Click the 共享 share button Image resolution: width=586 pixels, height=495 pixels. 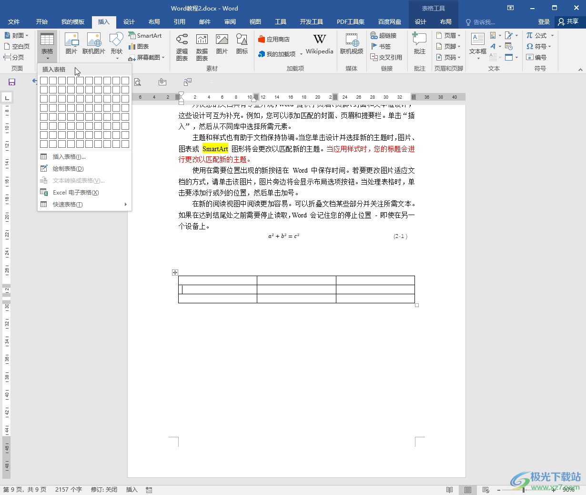[x=568, y=22]
